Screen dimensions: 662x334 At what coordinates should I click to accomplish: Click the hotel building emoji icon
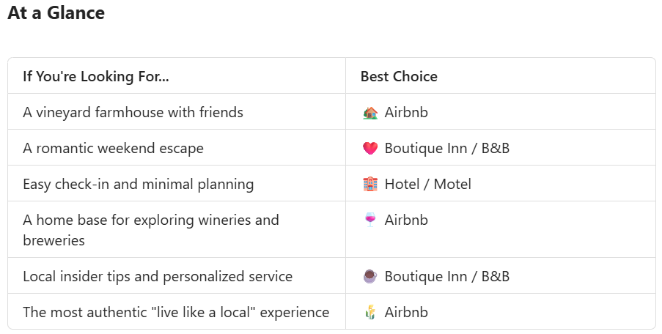370,185
